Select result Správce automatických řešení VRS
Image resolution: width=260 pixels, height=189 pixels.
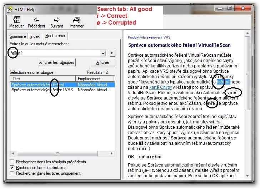[62, 90]
